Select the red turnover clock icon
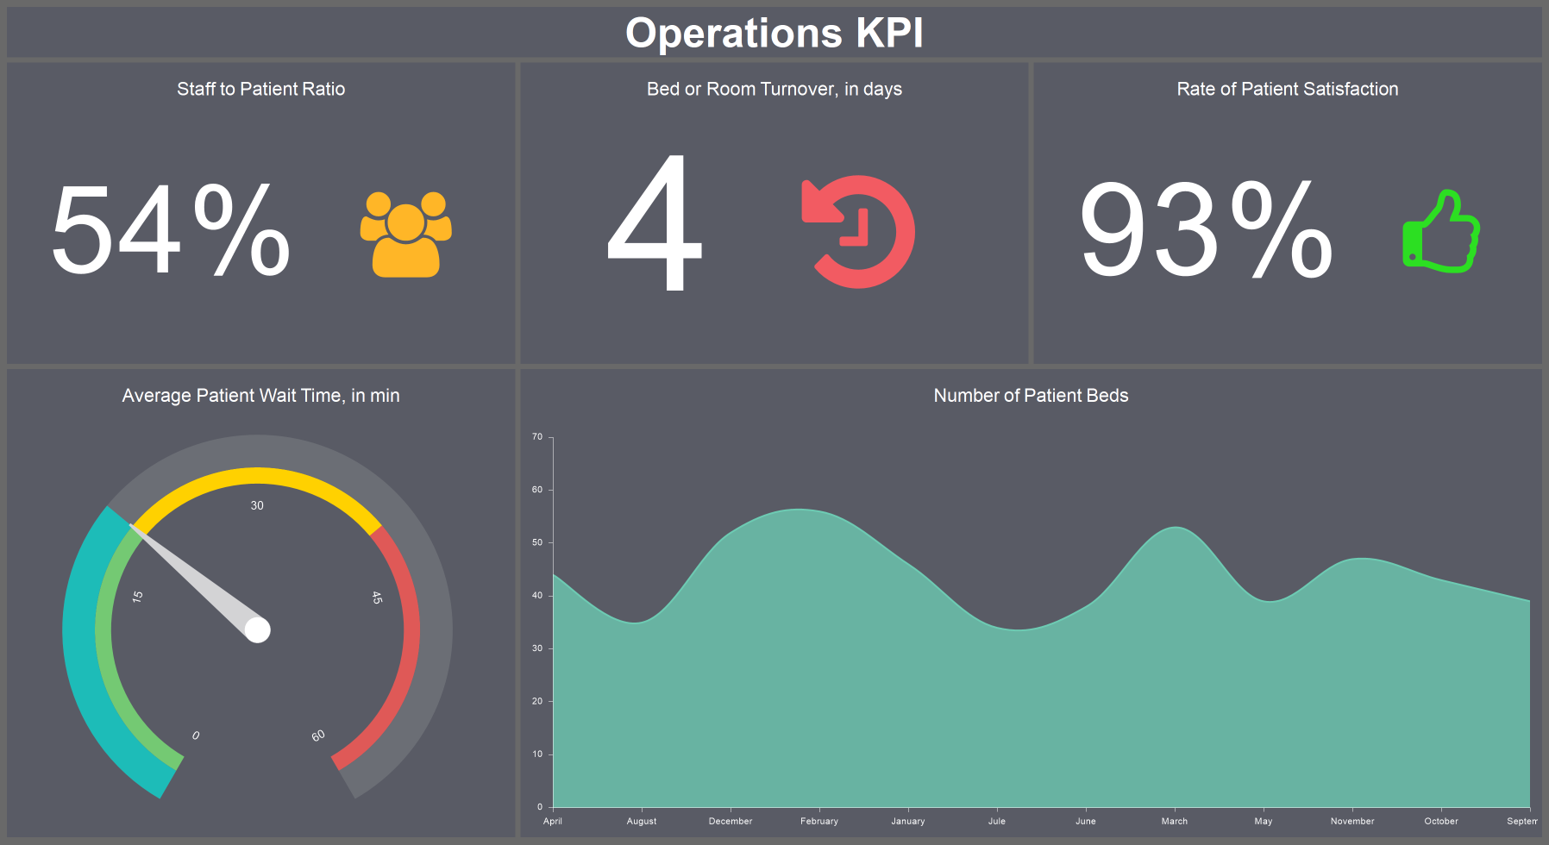Viewport: 1549px width, 845px height. [x=858, y=233]
